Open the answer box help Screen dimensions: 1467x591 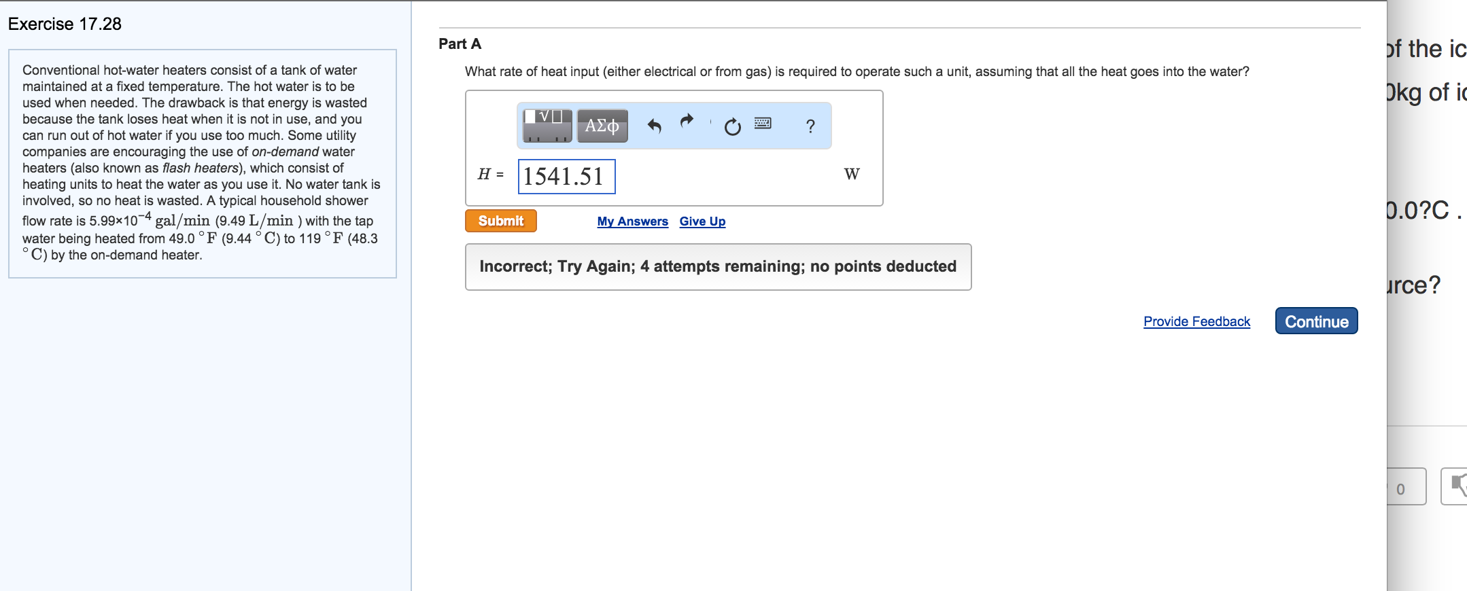(x=810, y=126)
